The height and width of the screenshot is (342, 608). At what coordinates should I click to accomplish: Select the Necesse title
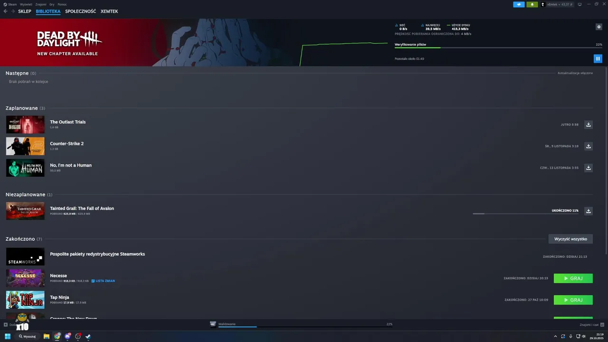pyautogui.click(x=58, y=275)
